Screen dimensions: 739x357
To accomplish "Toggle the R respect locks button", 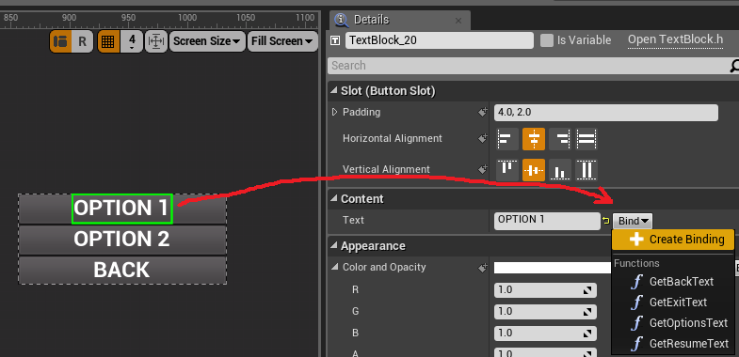I will [x=83, y=41].
